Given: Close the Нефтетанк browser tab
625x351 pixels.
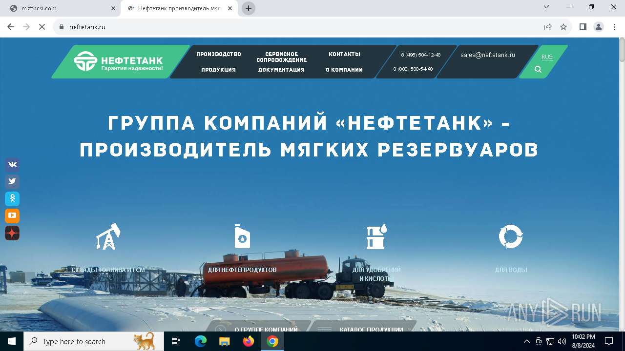Looking at the screenshot, I should coord(230,8).
